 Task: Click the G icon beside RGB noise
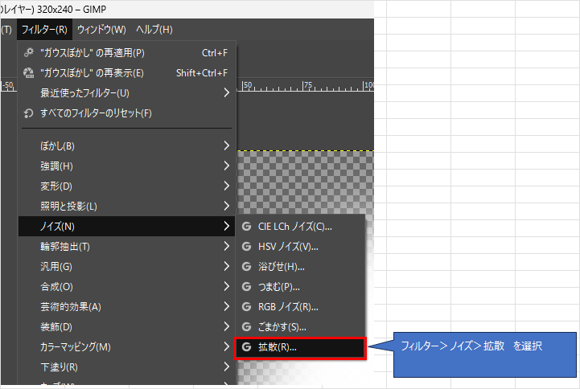click(x=247, y=307)
